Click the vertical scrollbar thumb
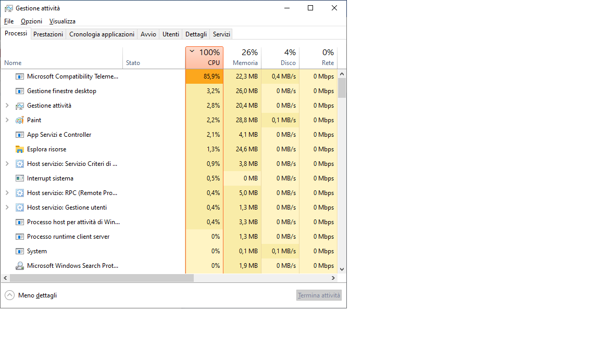600x337 pixels. tap(342, 88)
